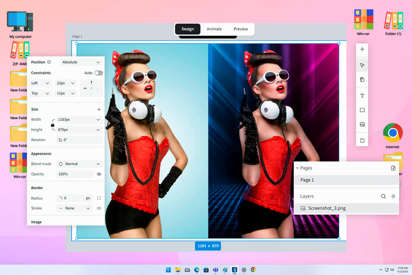Switch to the Preview tab

(x=241, y=29)
